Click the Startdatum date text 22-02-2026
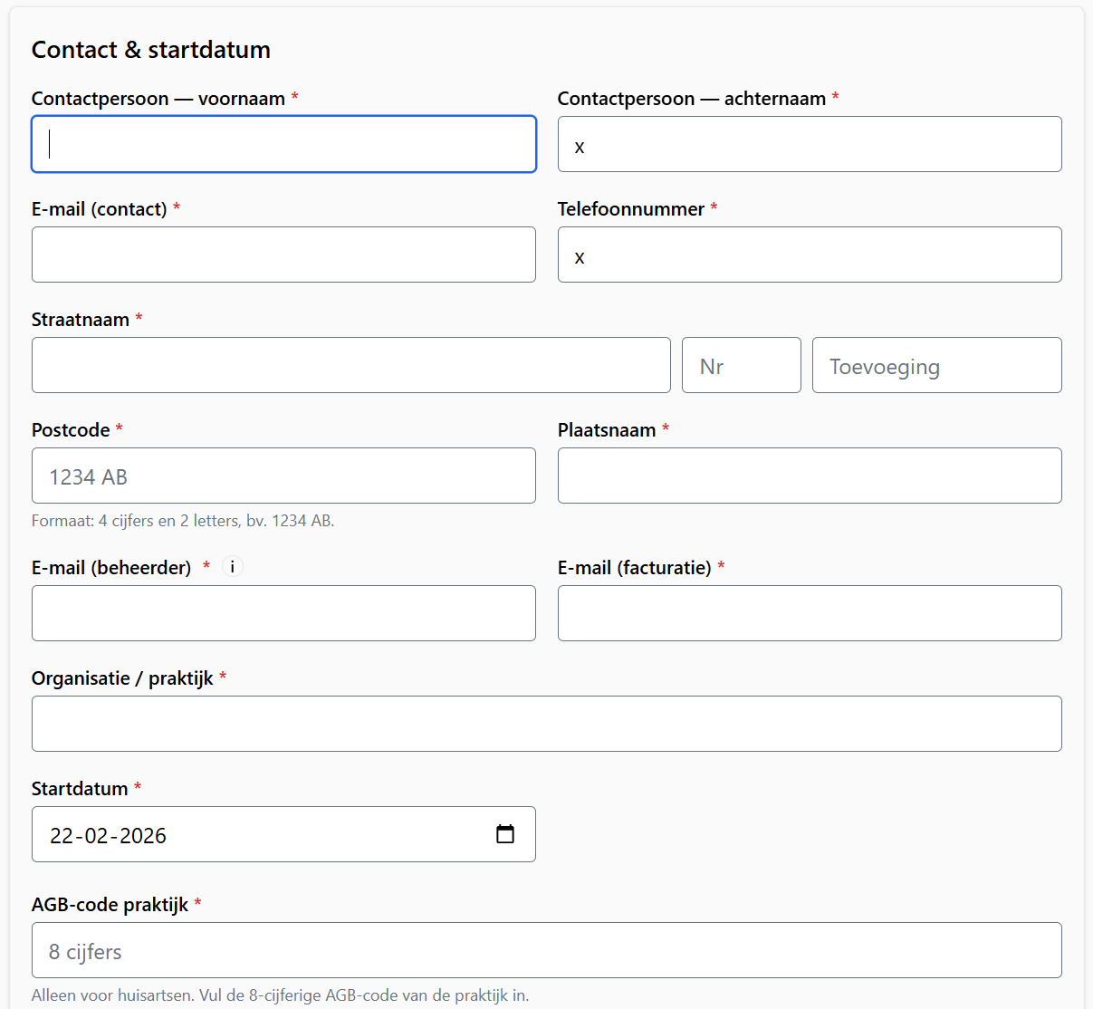 point(109,835)
